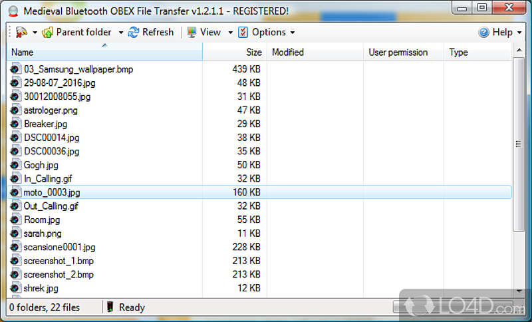Select file name astrologer.png

[x=51, y=110]
